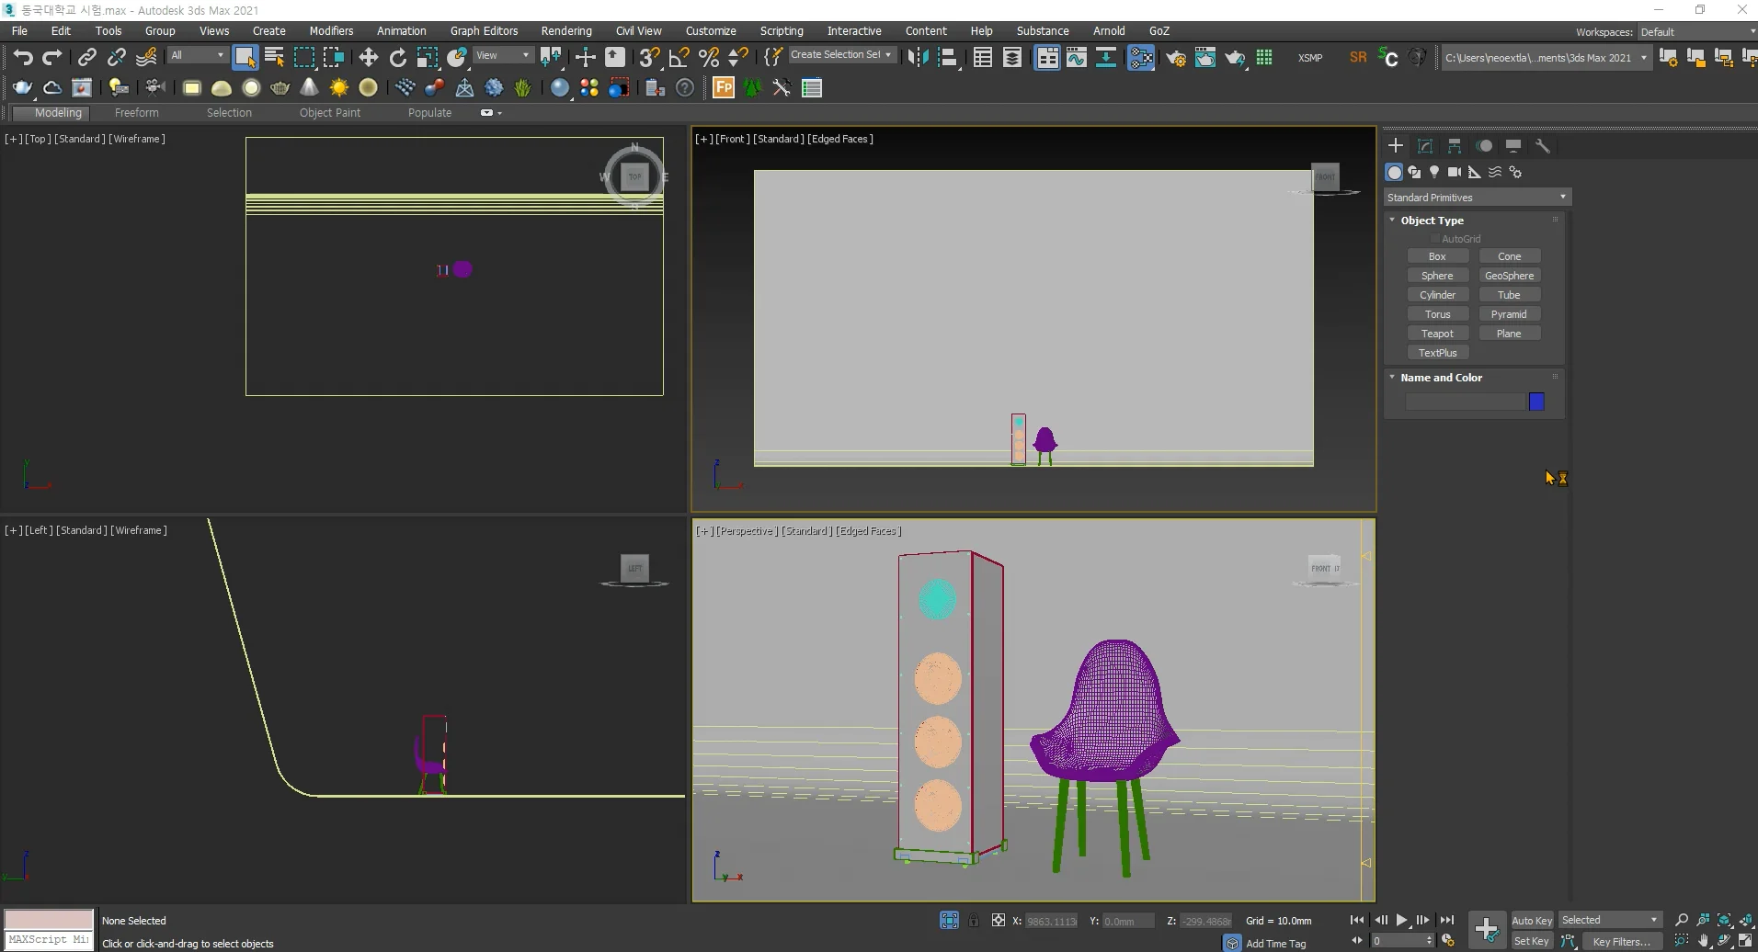
Task: Select the Lights category in Create panel
Action: click(x=1433, y=173)
